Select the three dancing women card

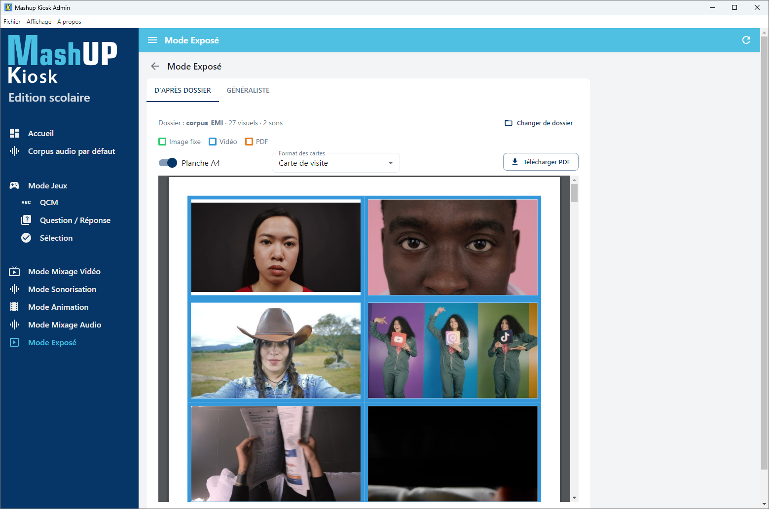point(452,350)
